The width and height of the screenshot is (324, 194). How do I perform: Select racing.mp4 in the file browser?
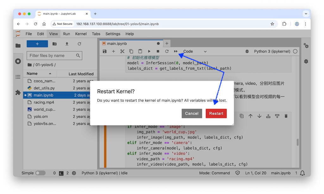point(44,102)
